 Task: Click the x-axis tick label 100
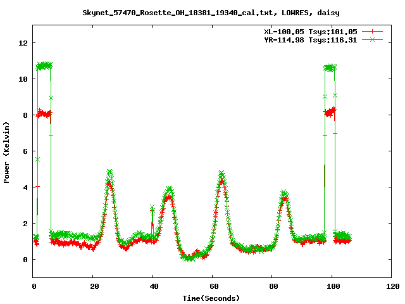point(333,286)
